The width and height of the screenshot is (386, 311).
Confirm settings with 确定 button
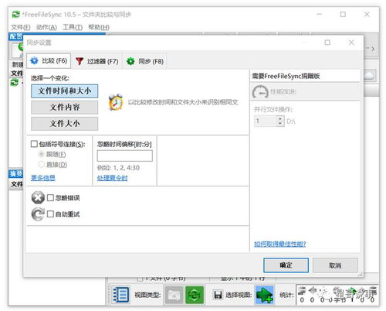pos(286,265)
